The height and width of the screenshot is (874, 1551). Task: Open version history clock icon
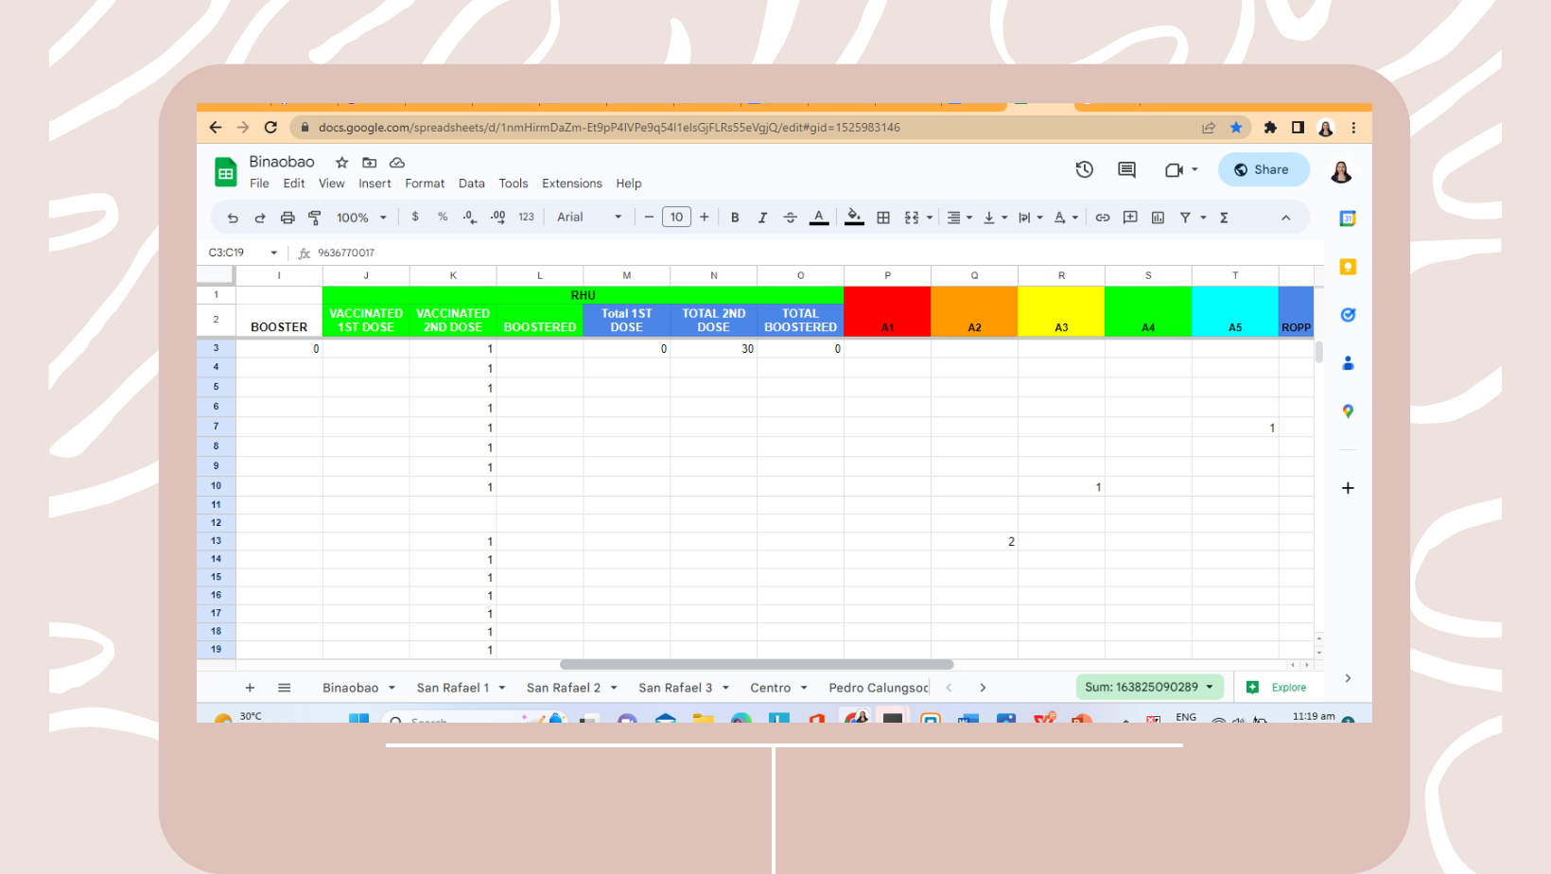click(1085, 169)
